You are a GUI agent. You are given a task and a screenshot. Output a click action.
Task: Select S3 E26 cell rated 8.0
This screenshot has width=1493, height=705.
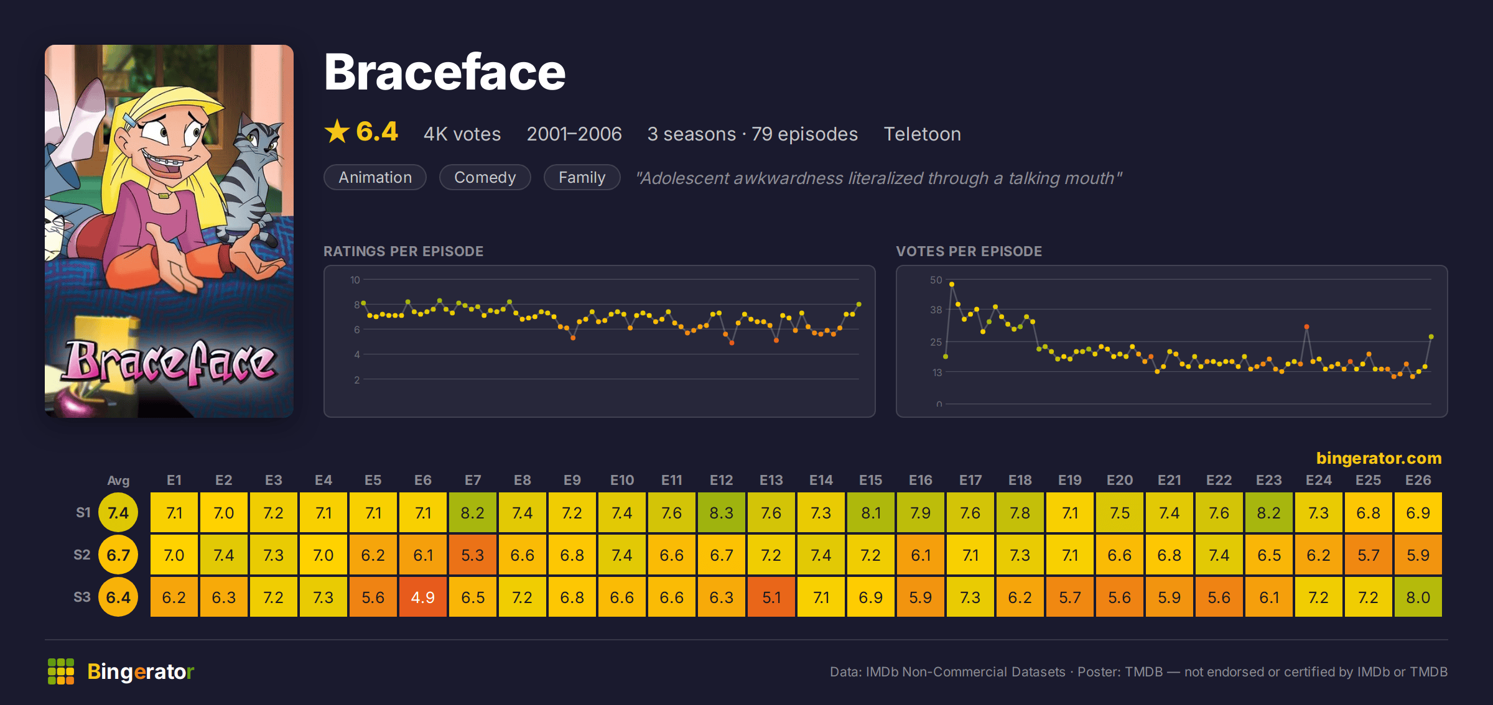point(1418,597)
